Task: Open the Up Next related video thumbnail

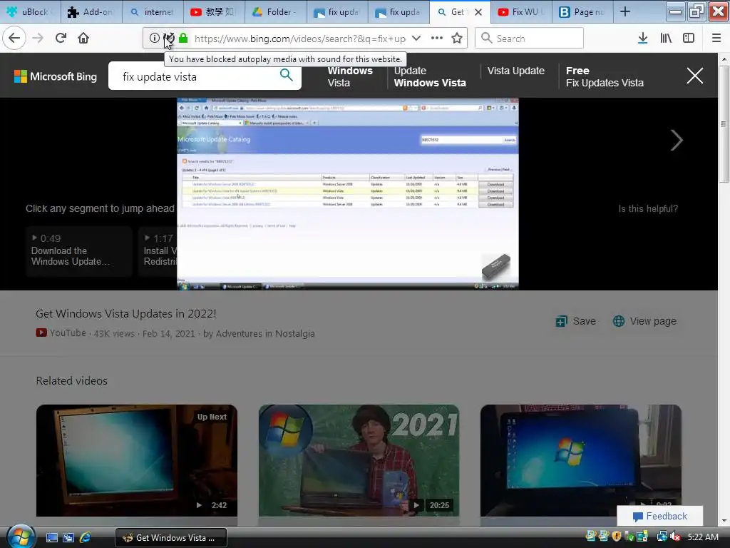Action: pyautogui.click(x=137, y=460)
